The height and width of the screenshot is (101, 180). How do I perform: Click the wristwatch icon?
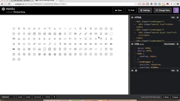[60, 49]
